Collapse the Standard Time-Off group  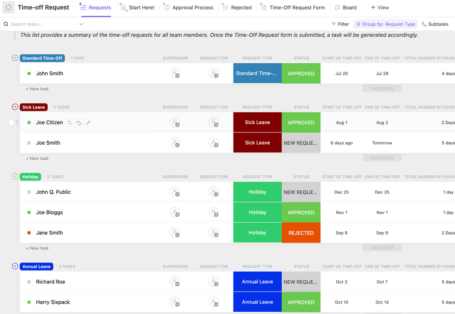(x=15, y=58)
